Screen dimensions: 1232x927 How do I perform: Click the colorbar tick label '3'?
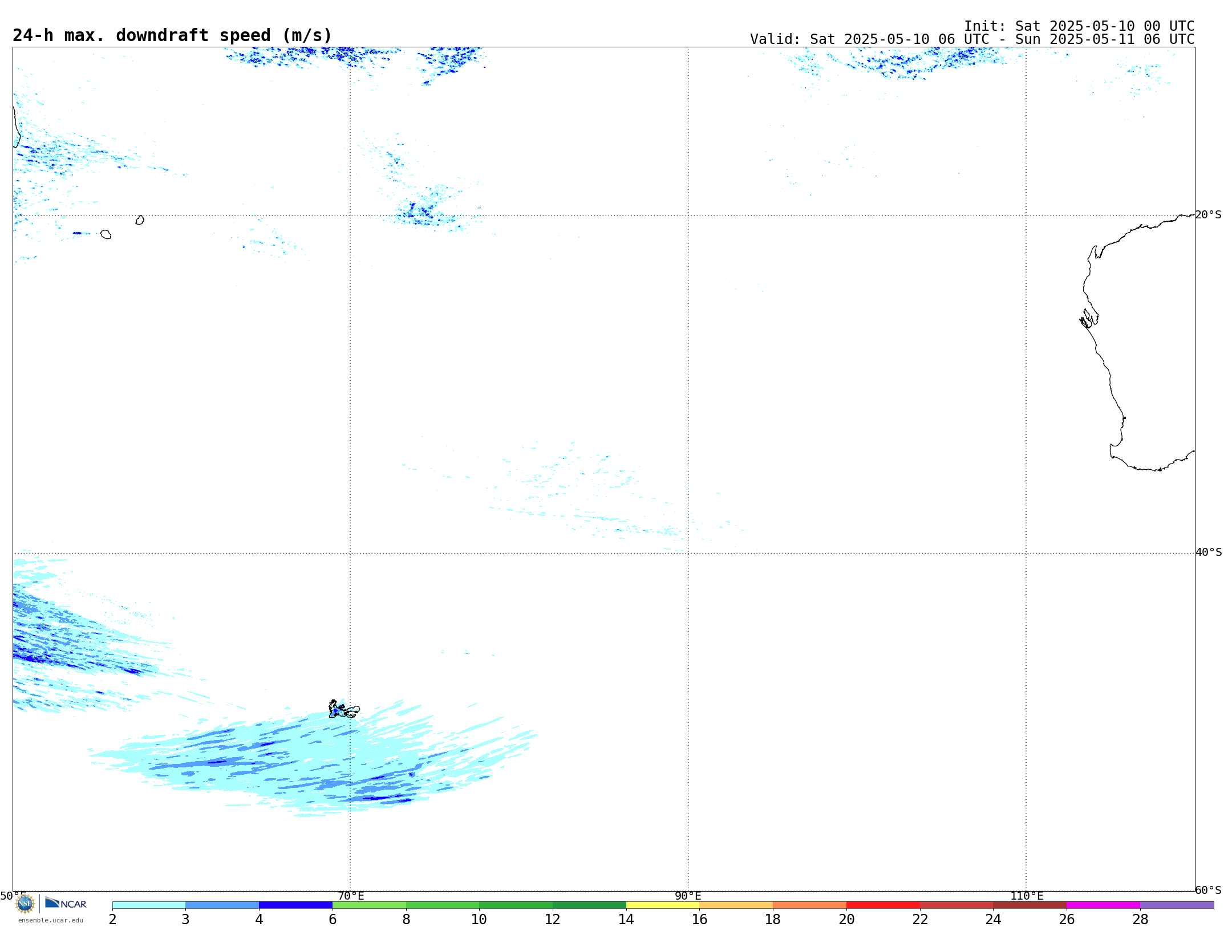point(185,920)
